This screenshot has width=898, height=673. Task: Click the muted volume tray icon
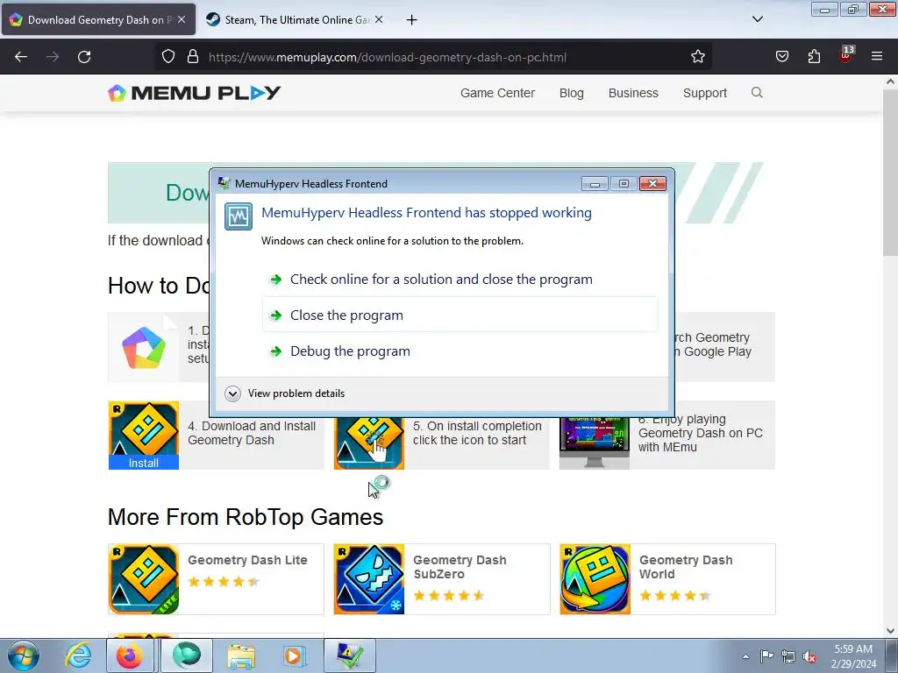tap(809, 656)
